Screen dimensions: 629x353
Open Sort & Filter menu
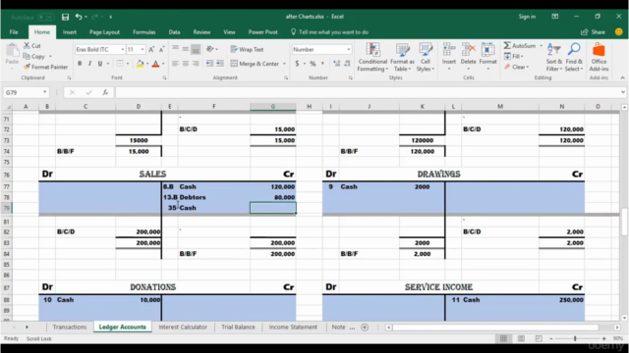553,57
